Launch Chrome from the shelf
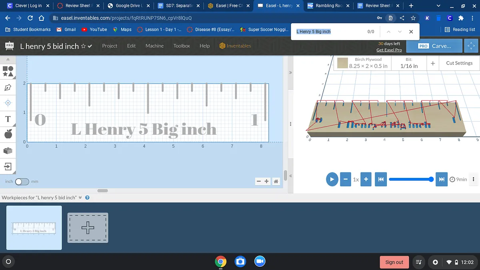 (220, 262)
